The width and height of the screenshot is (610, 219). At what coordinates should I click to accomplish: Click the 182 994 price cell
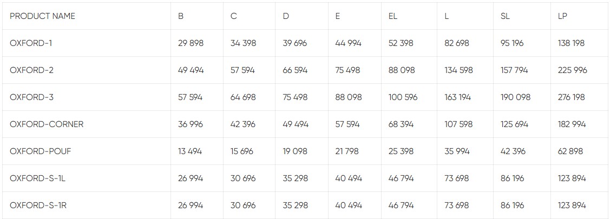[572, 124]
